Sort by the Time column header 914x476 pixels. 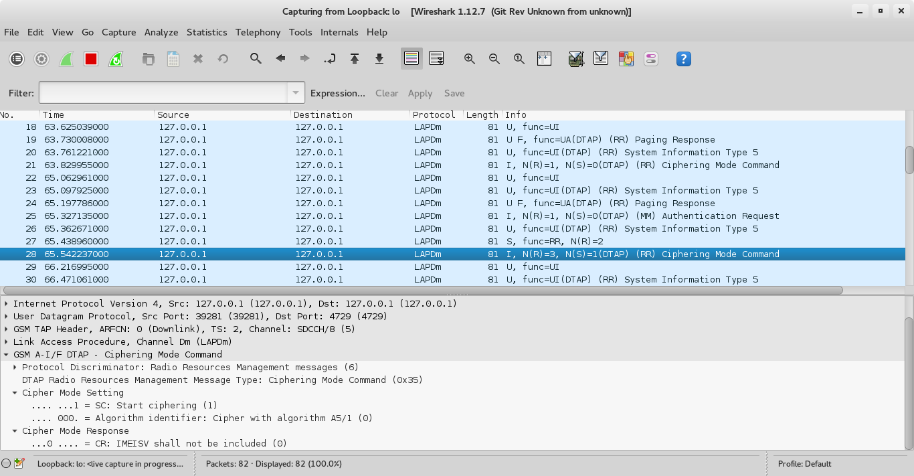(x=97, y=114)
